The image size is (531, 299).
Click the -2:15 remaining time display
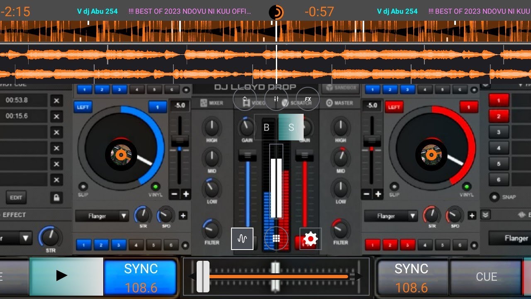(15, 12)
